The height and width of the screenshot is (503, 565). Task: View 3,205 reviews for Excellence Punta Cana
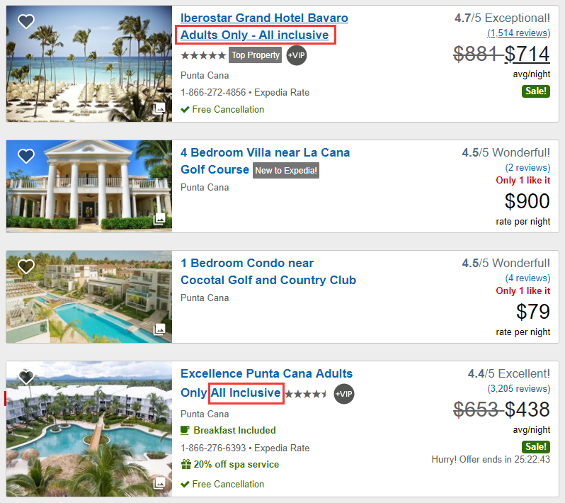(518, 388)
